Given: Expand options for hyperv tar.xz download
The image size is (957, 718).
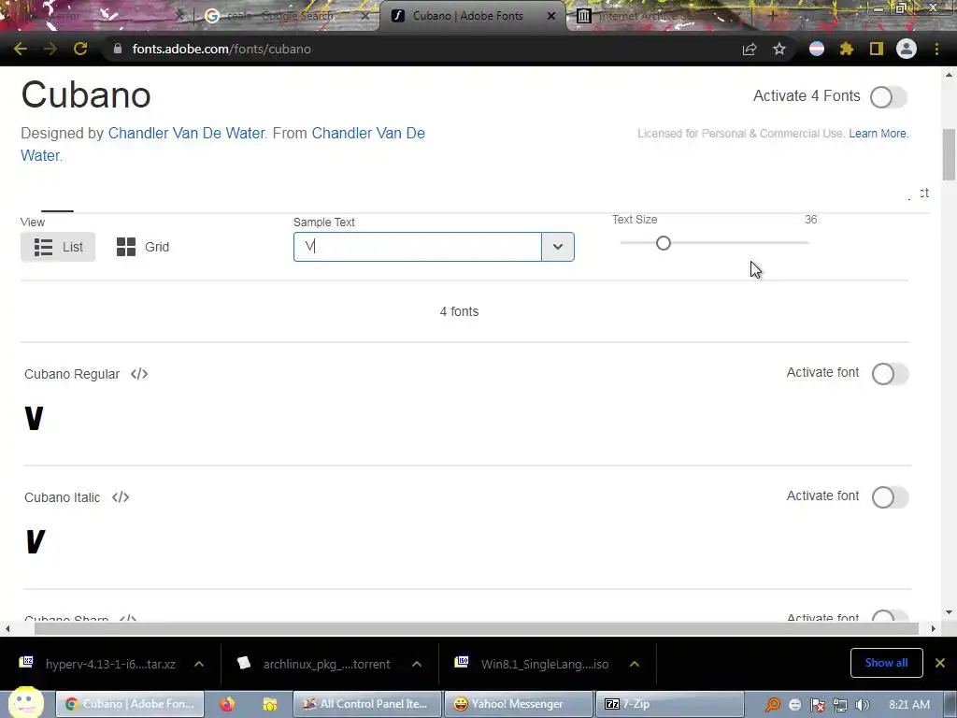Looking at the screenshot, I should 199,664.
